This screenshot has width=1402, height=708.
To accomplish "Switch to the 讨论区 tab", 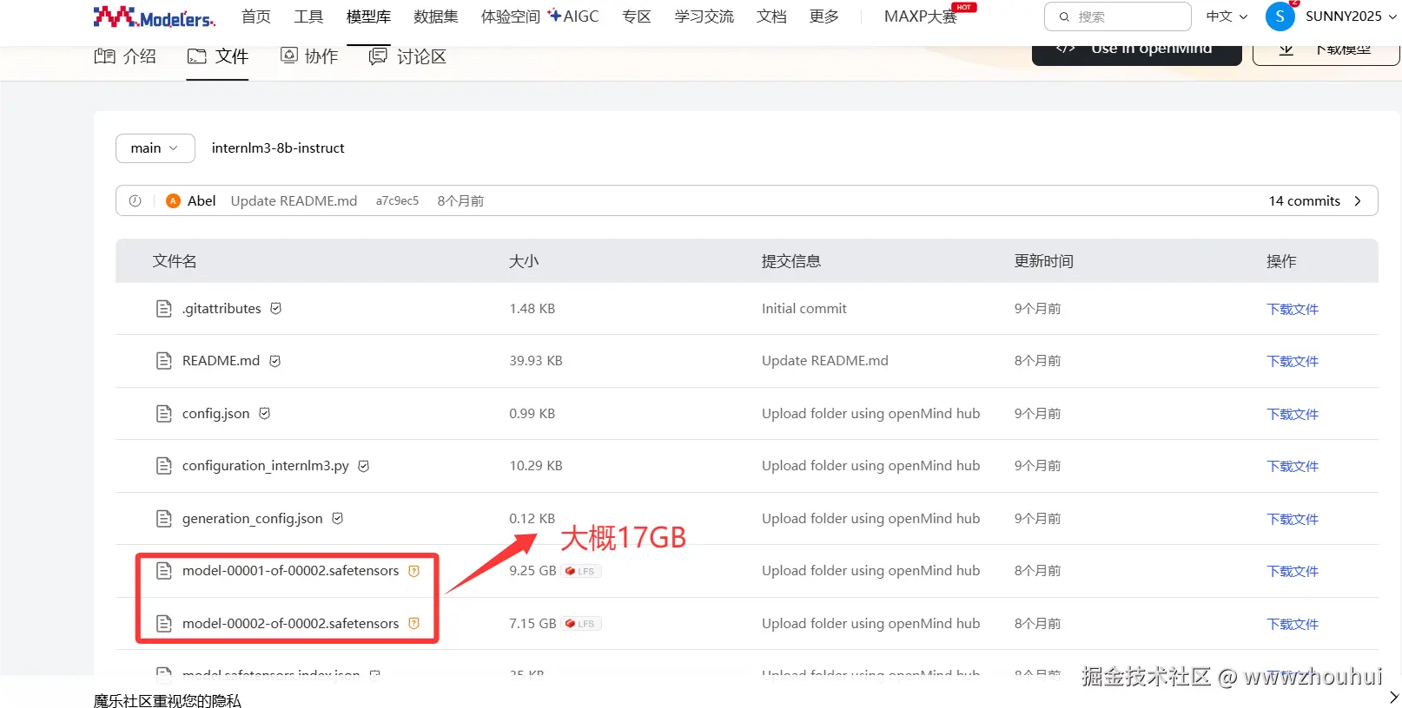I will tap(407, 56).
